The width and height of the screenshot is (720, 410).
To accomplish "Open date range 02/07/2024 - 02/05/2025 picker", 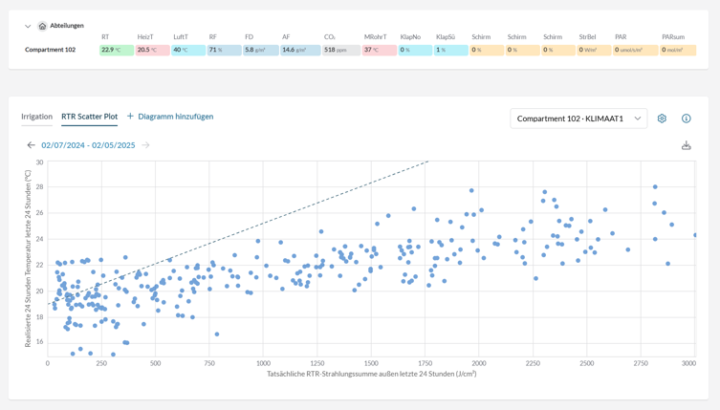I will tap(88, 145).
